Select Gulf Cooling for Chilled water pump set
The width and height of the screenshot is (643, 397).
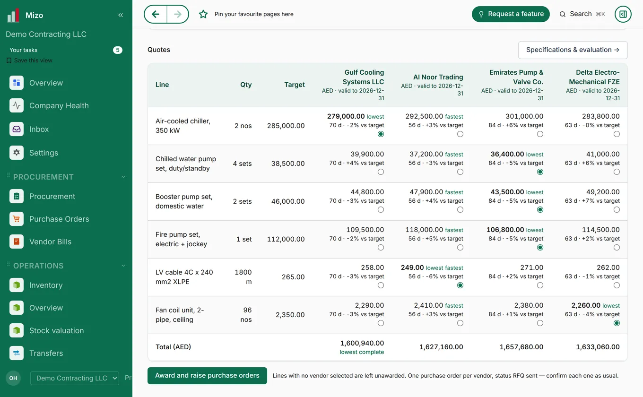pos(381,172)
